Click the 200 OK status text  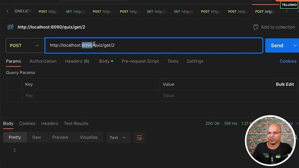click(213, 123)
